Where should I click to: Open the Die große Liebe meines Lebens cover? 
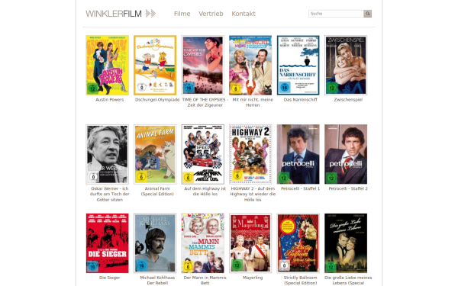pos(346,243)
